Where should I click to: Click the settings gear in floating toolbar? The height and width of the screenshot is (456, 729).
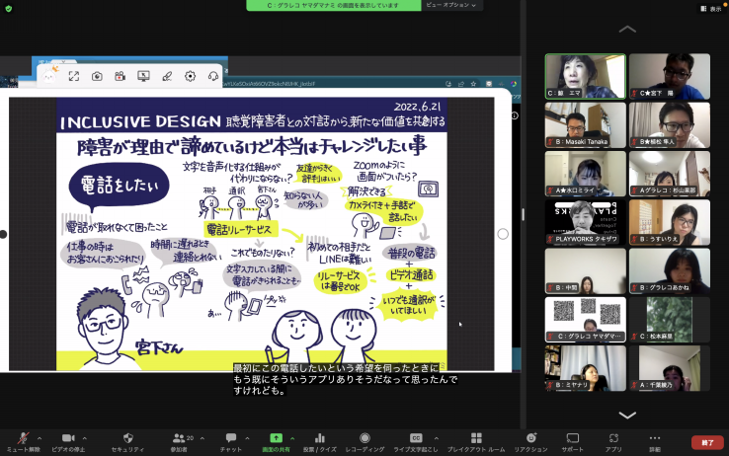point(191,76)
